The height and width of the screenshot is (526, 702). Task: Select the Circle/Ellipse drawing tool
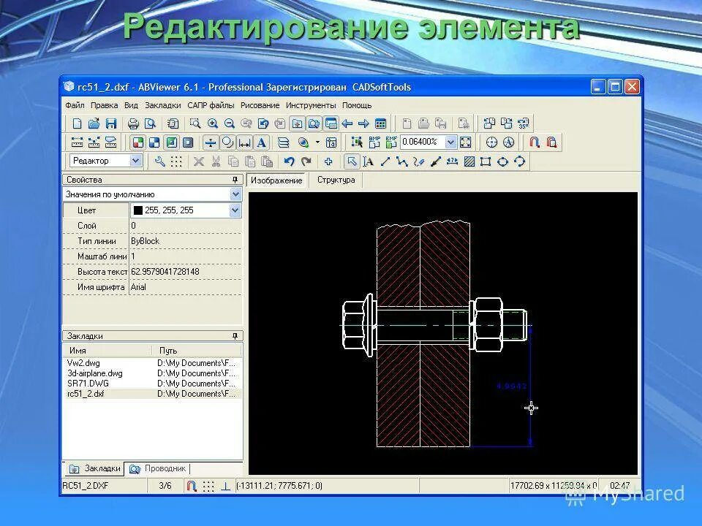(503, 161)
